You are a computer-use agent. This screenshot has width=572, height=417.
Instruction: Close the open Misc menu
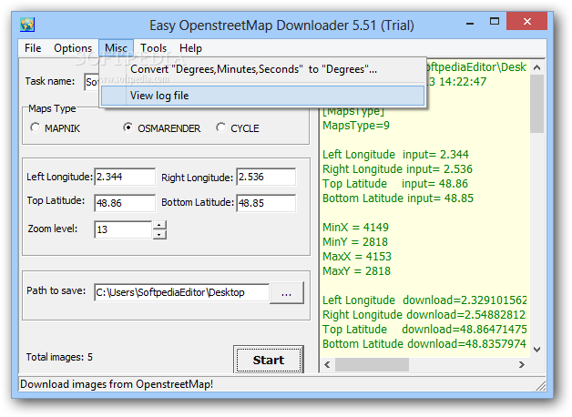[116, 48]
